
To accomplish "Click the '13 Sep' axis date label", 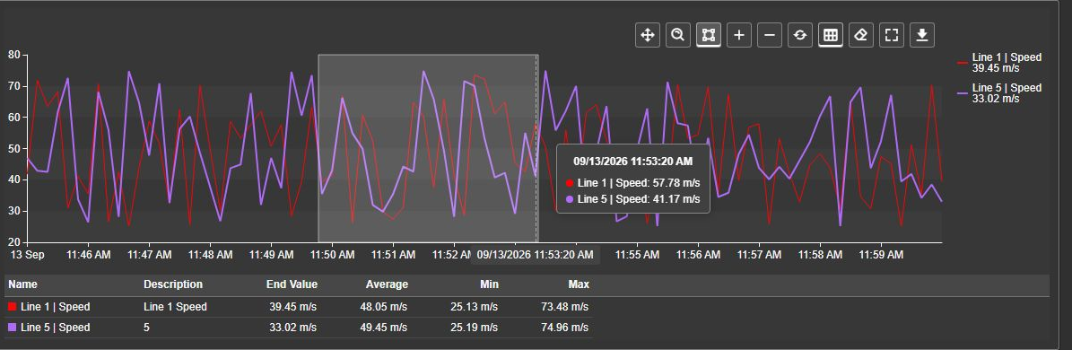I will click(x=27, y=255).
